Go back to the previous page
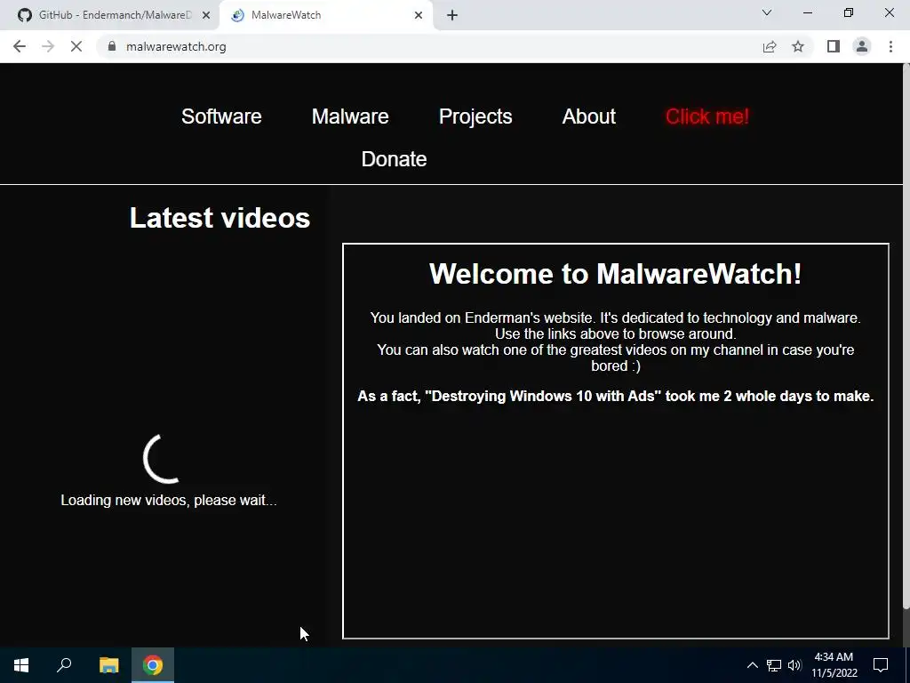Viewport: 910px width, 683px height. click(x=20, y=46)
